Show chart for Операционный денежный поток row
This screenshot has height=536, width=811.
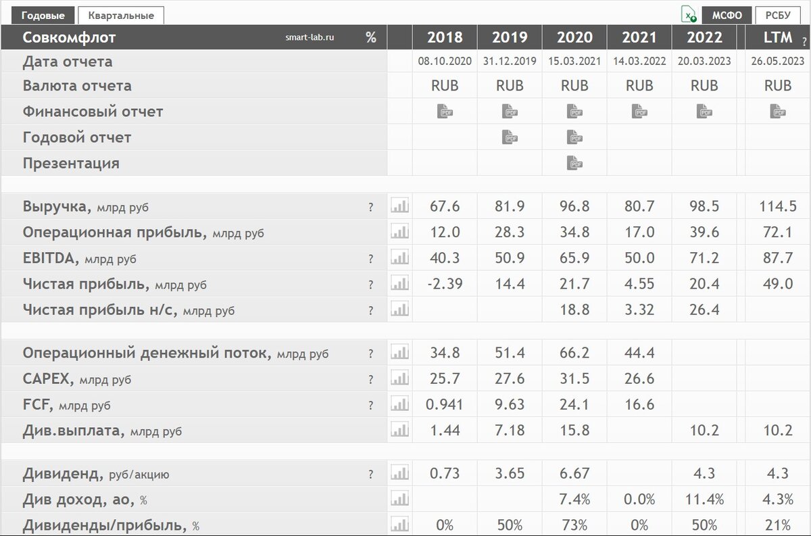click(x=400, y=352)
